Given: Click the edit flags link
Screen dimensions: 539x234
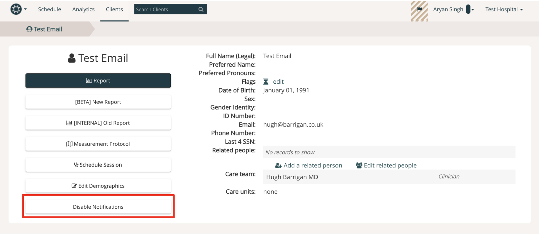Looking at the screenshot, I should (x=278, y=82).
